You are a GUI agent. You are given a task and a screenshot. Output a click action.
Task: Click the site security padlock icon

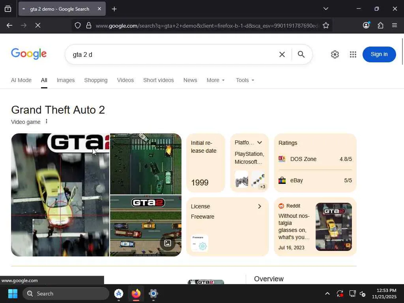point(89,25)
